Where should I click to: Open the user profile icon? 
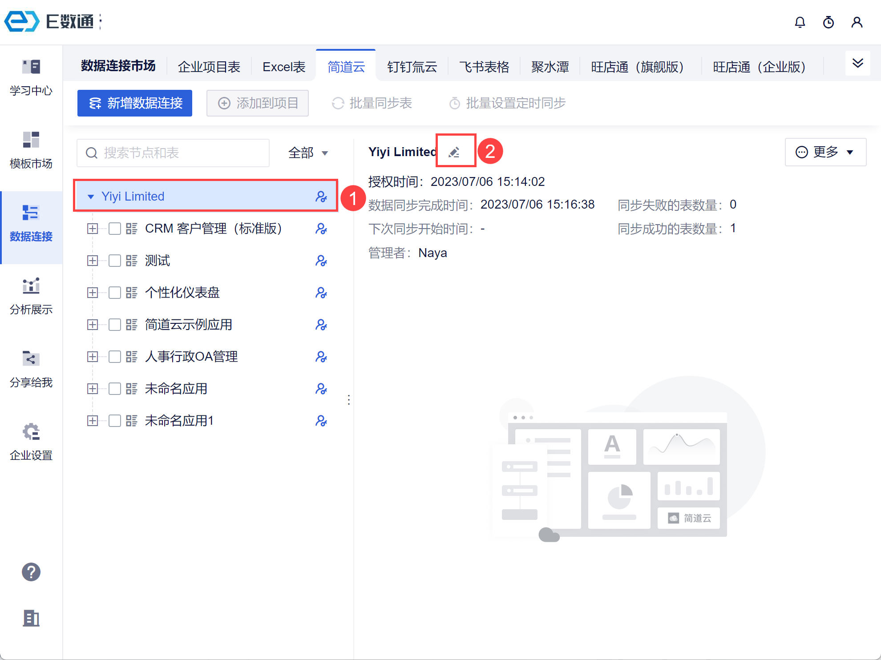pyautogui.click(x=857, y=22)
